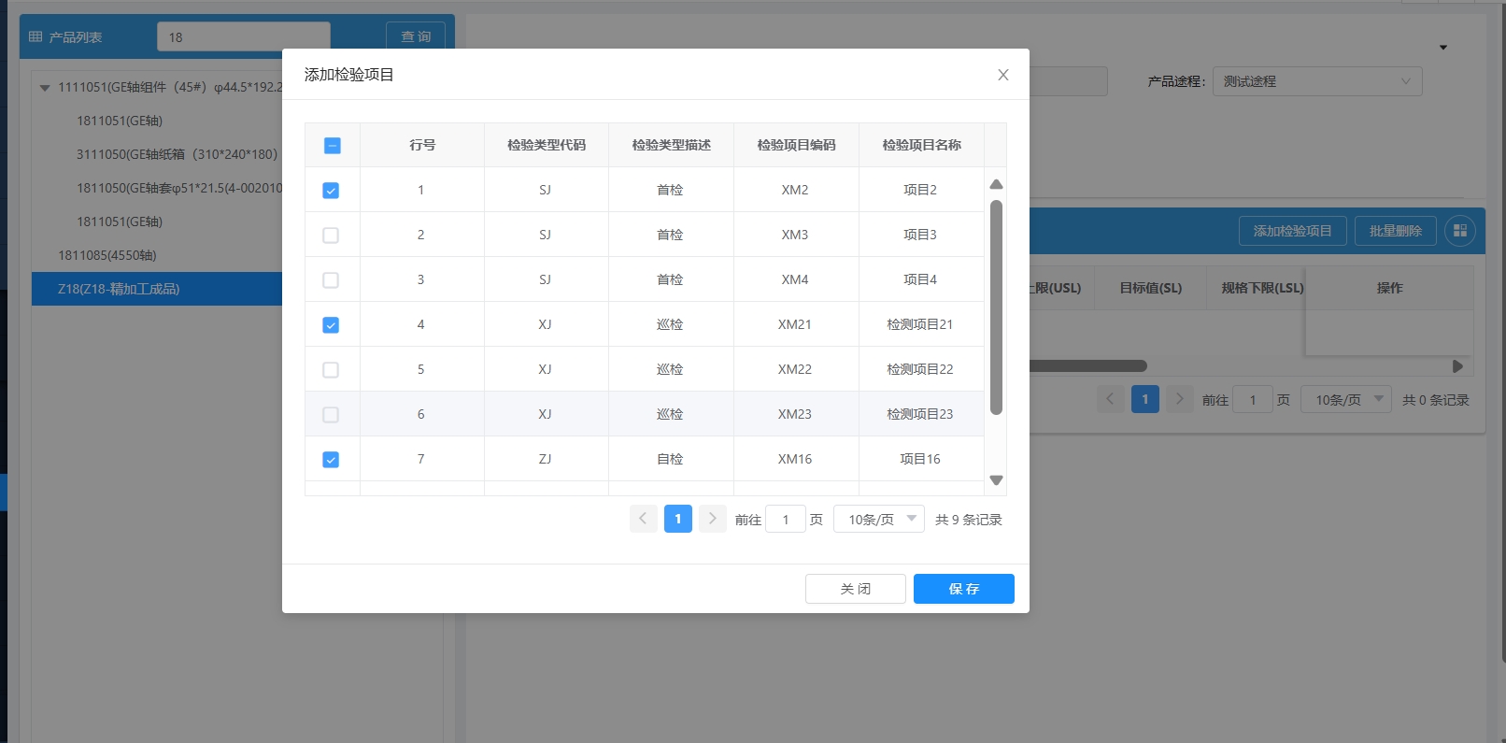
Task: Click the 添加检验项目 button in background toolbar
Action: pyautogui.click(x=1293, y=231)
